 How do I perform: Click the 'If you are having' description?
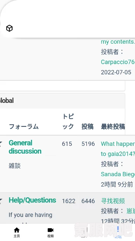coord(31,215)
